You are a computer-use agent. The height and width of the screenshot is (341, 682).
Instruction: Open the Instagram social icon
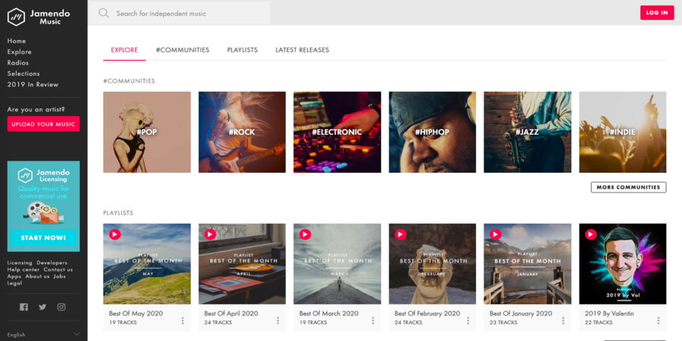(x=61, y=307)
